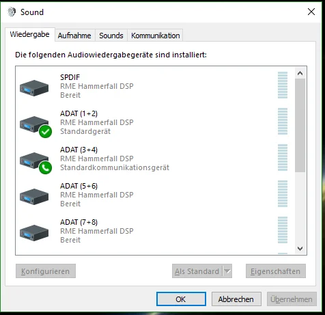Switch to the Kommunikation tab

[156, 36]
